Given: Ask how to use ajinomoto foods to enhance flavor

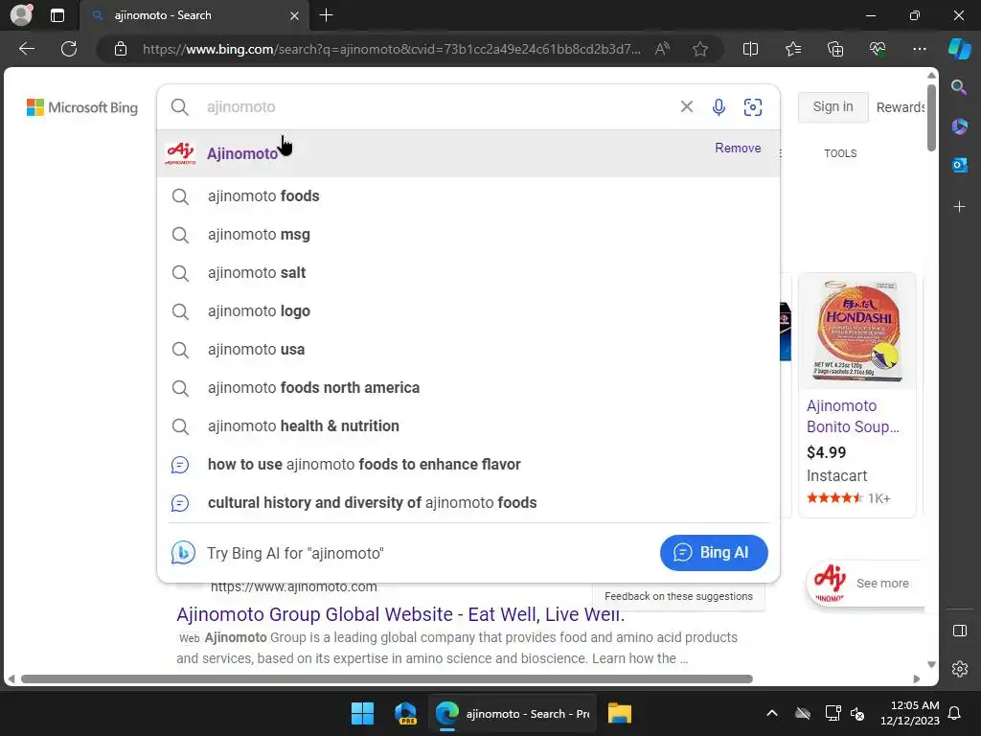Looking at the screenshot, I should 468,465.
